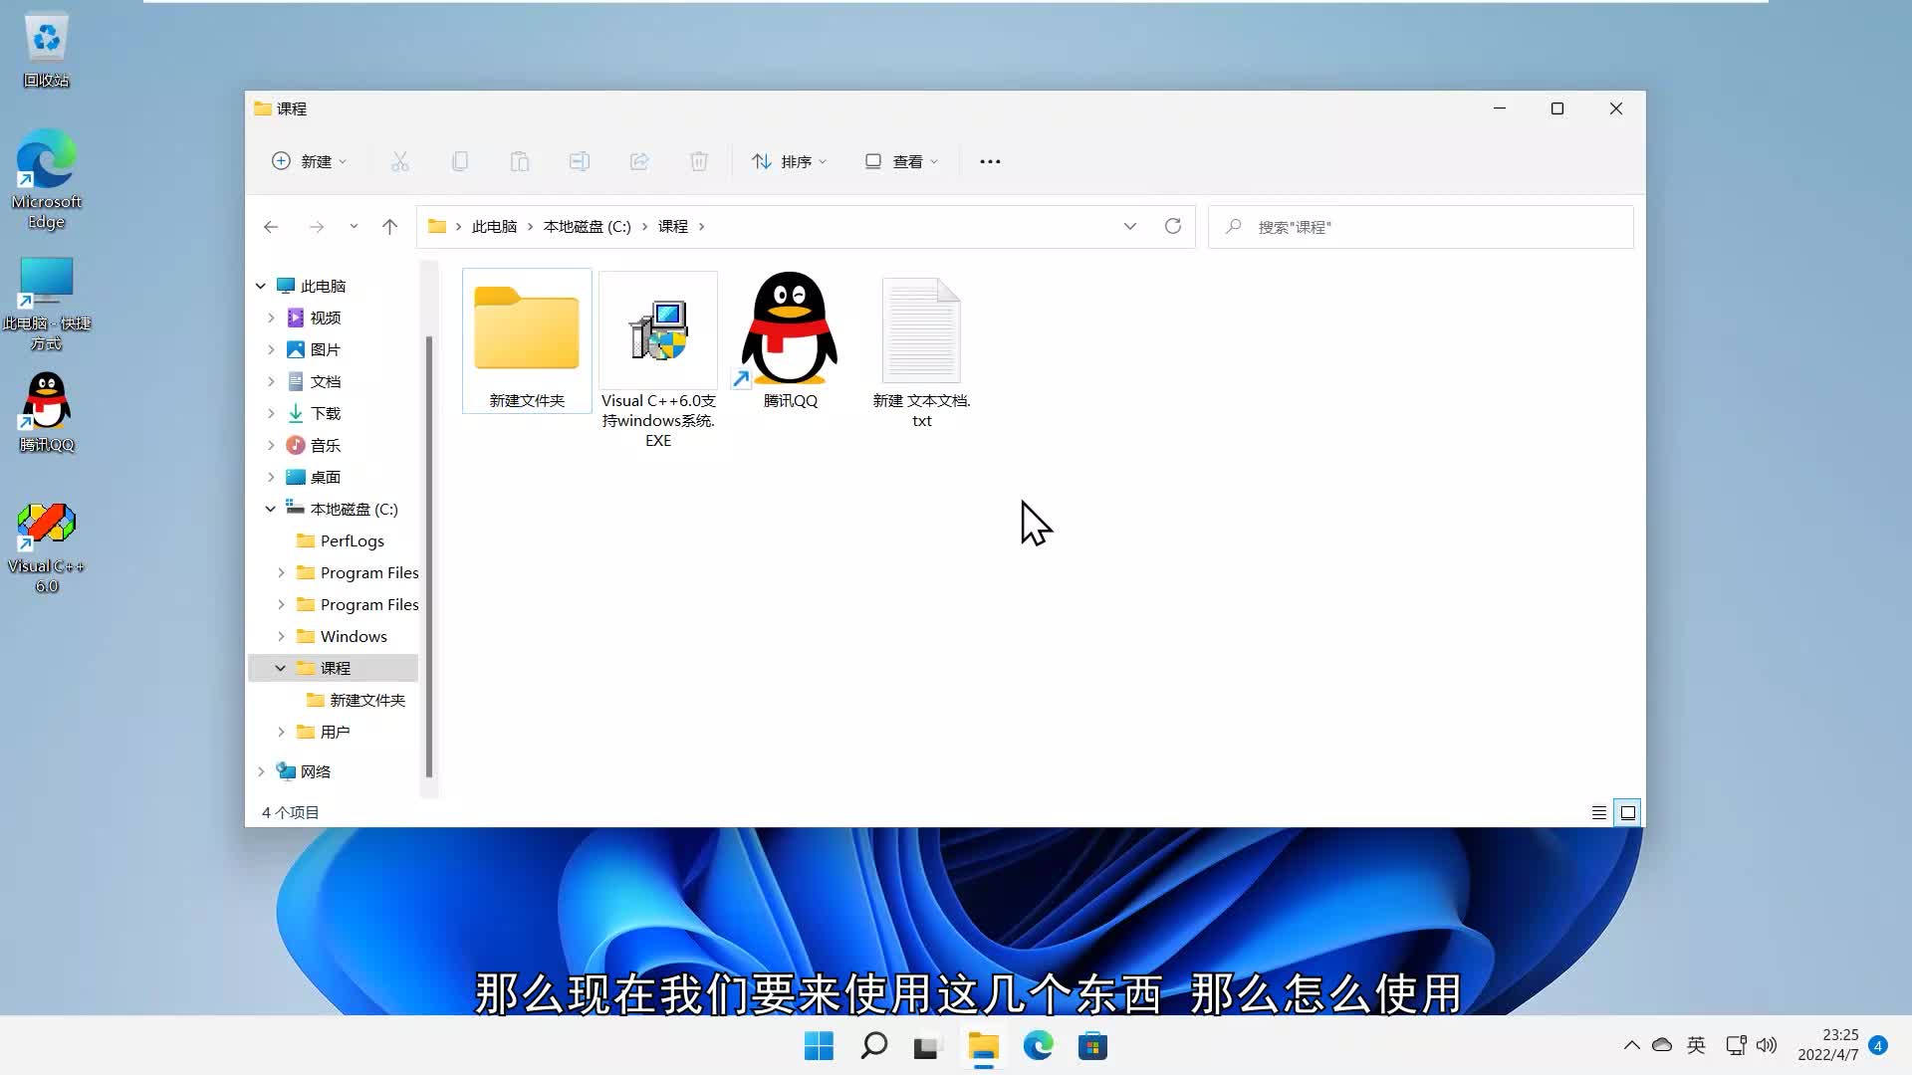
Task: Launch Edge from the taskbar
Action: tap(1038, 1046)
